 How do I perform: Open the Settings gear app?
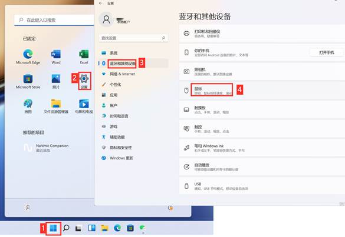(84, 81)
